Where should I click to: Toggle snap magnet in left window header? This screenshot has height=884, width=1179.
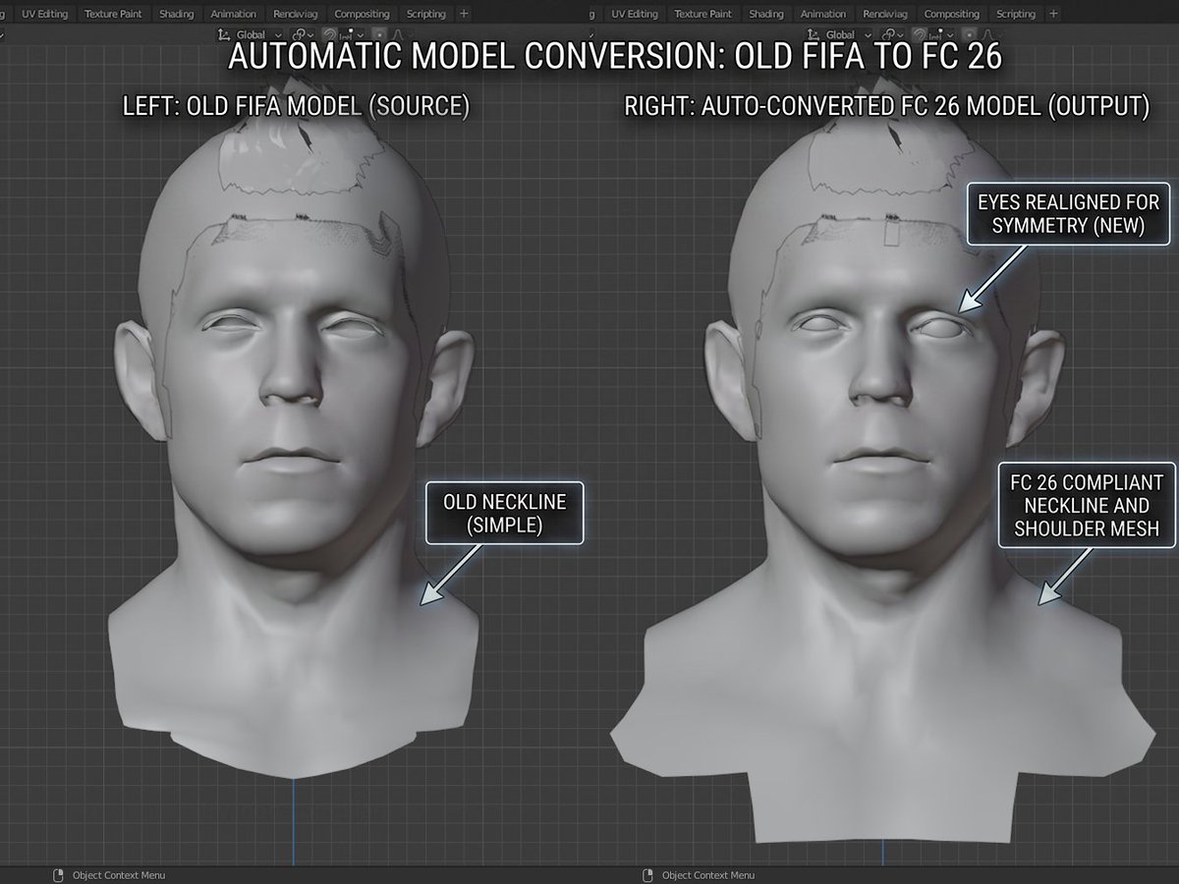click(x=330, y=35)
